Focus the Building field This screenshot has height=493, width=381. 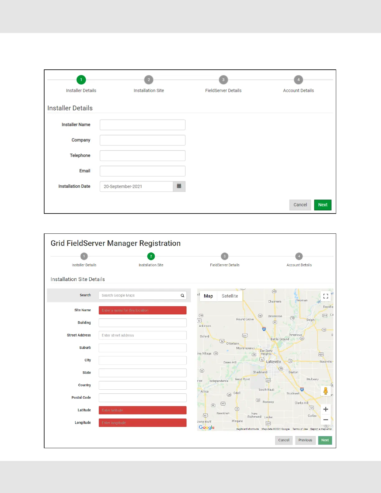point(143,323)
